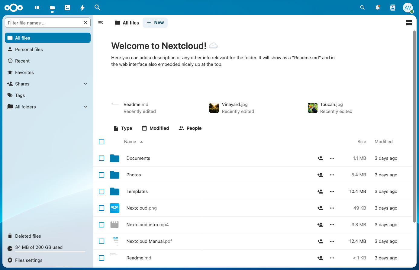Open Deleted files

[x=48, y=236]
